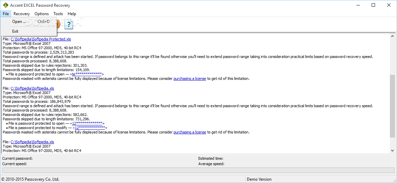Click 'Passwords skipped due to length limitations: 731,296'
The width and height of the screenshot is (397, 183).
[x=46, y=119]
